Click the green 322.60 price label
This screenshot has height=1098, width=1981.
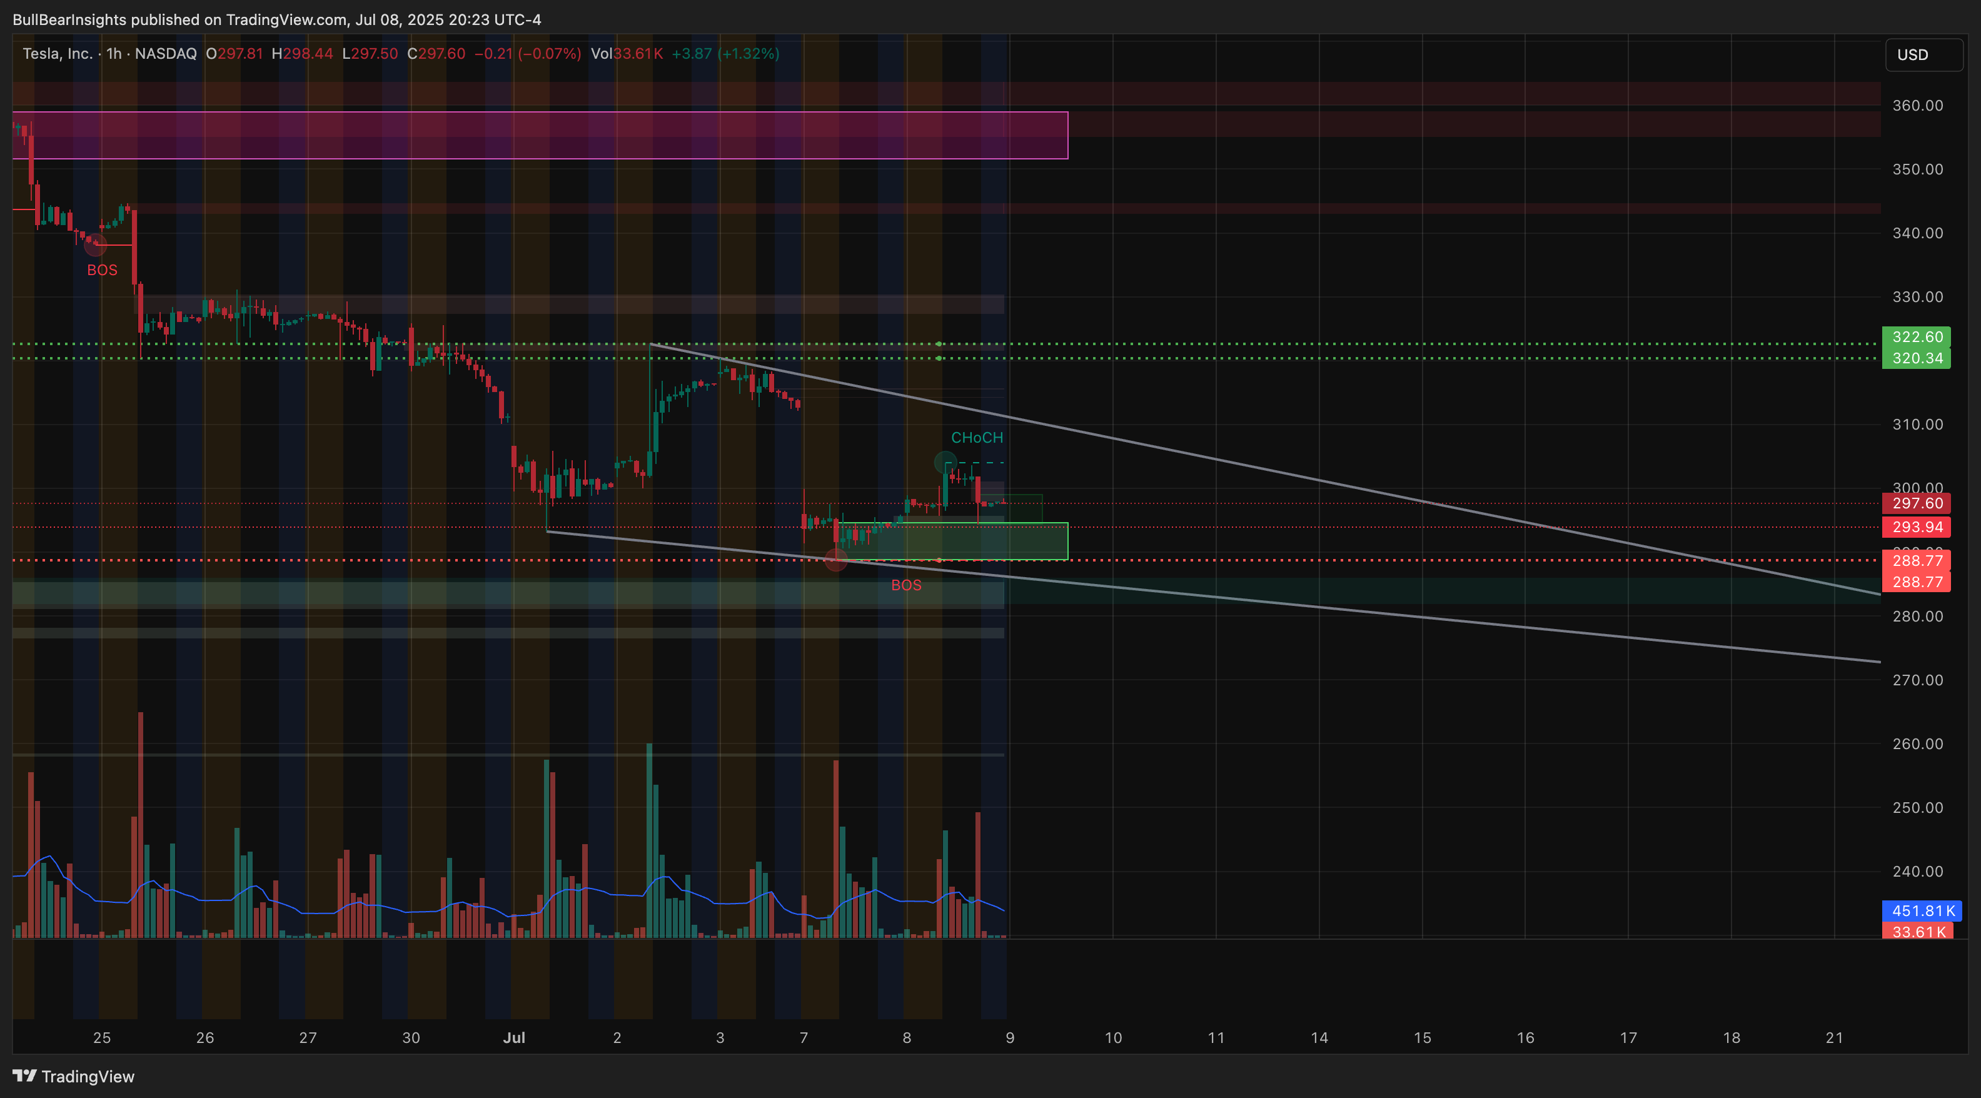[x=1915, y=337]
